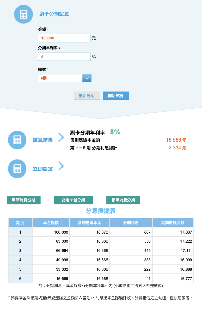Click the 本金餘額 column header
Image resolution: width=202 pixels, height=316 pixels.
(x=51, y=223)
